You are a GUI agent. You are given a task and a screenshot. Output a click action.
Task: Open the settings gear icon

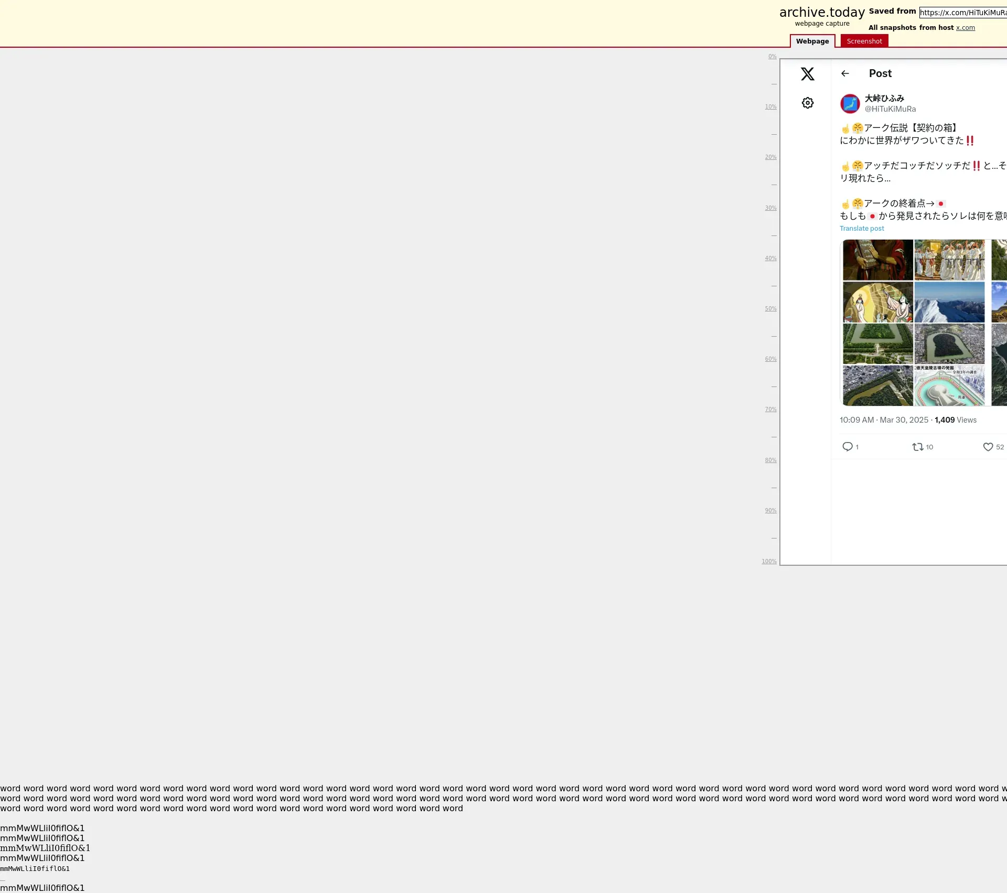(x=807, y=103)
